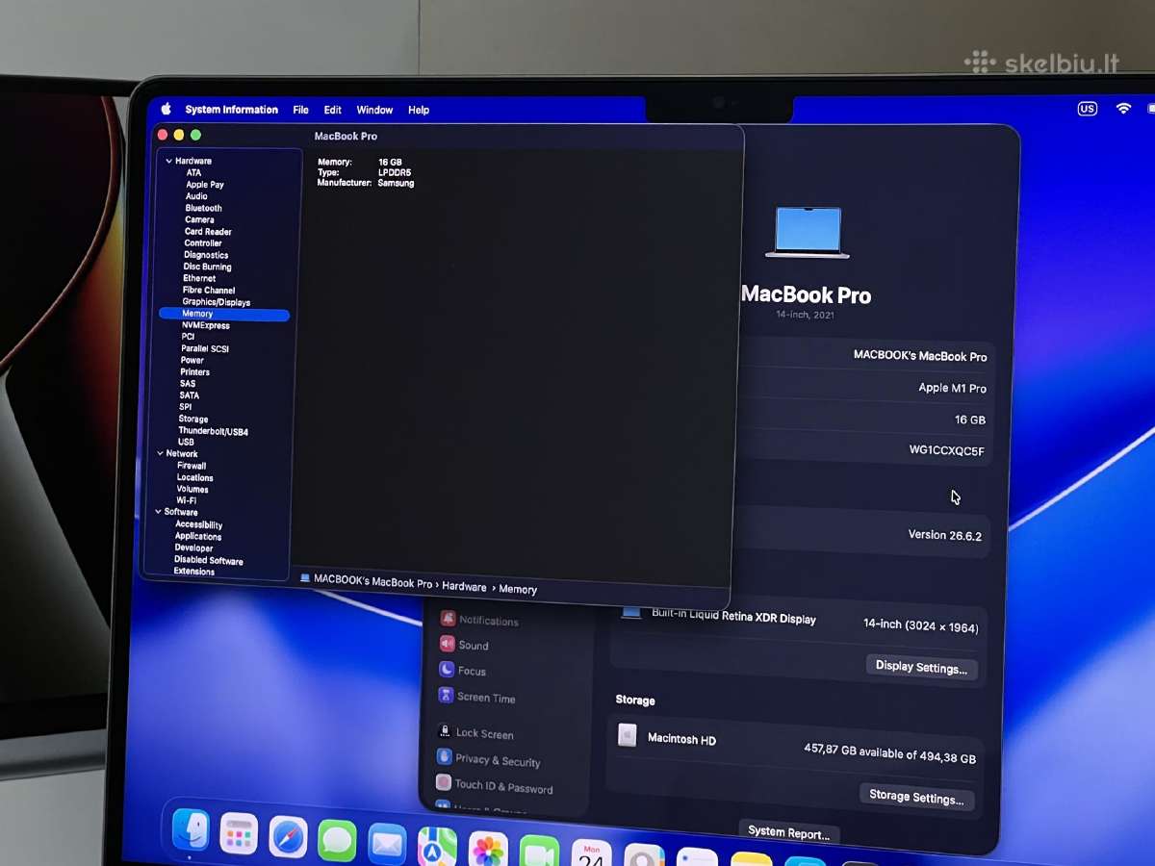The width and height of the screenshot is (1155, 866).
Task: Open Lock Screen in System Settings sidebar
Action: tap(475, 733)
